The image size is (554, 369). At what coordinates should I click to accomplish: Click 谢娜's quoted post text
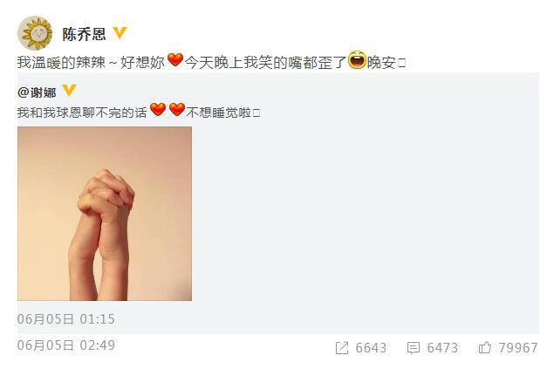point(139,111)
